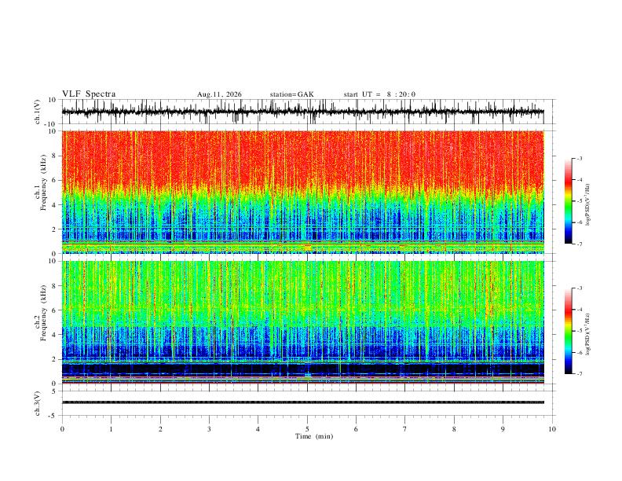Click the "8" kHz tick on ch.2 frequency axis
This screenshot has width=622, height=481.
click(54, 286)
